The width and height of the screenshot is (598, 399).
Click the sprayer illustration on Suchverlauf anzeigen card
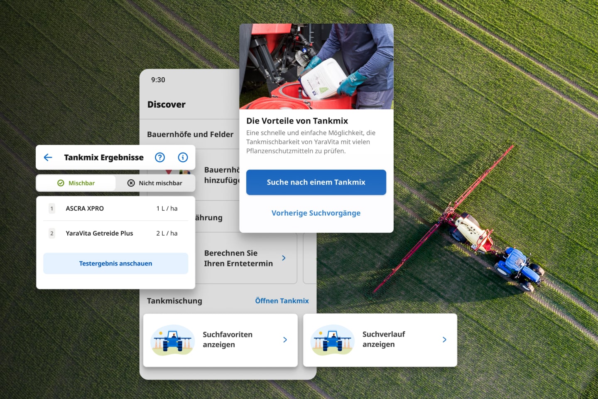332,340
